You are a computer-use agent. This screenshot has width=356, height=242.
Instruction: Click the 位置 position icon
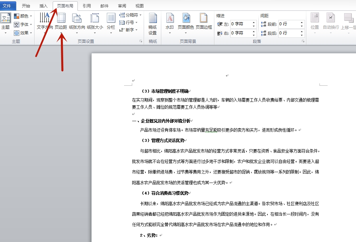(315, 18)
